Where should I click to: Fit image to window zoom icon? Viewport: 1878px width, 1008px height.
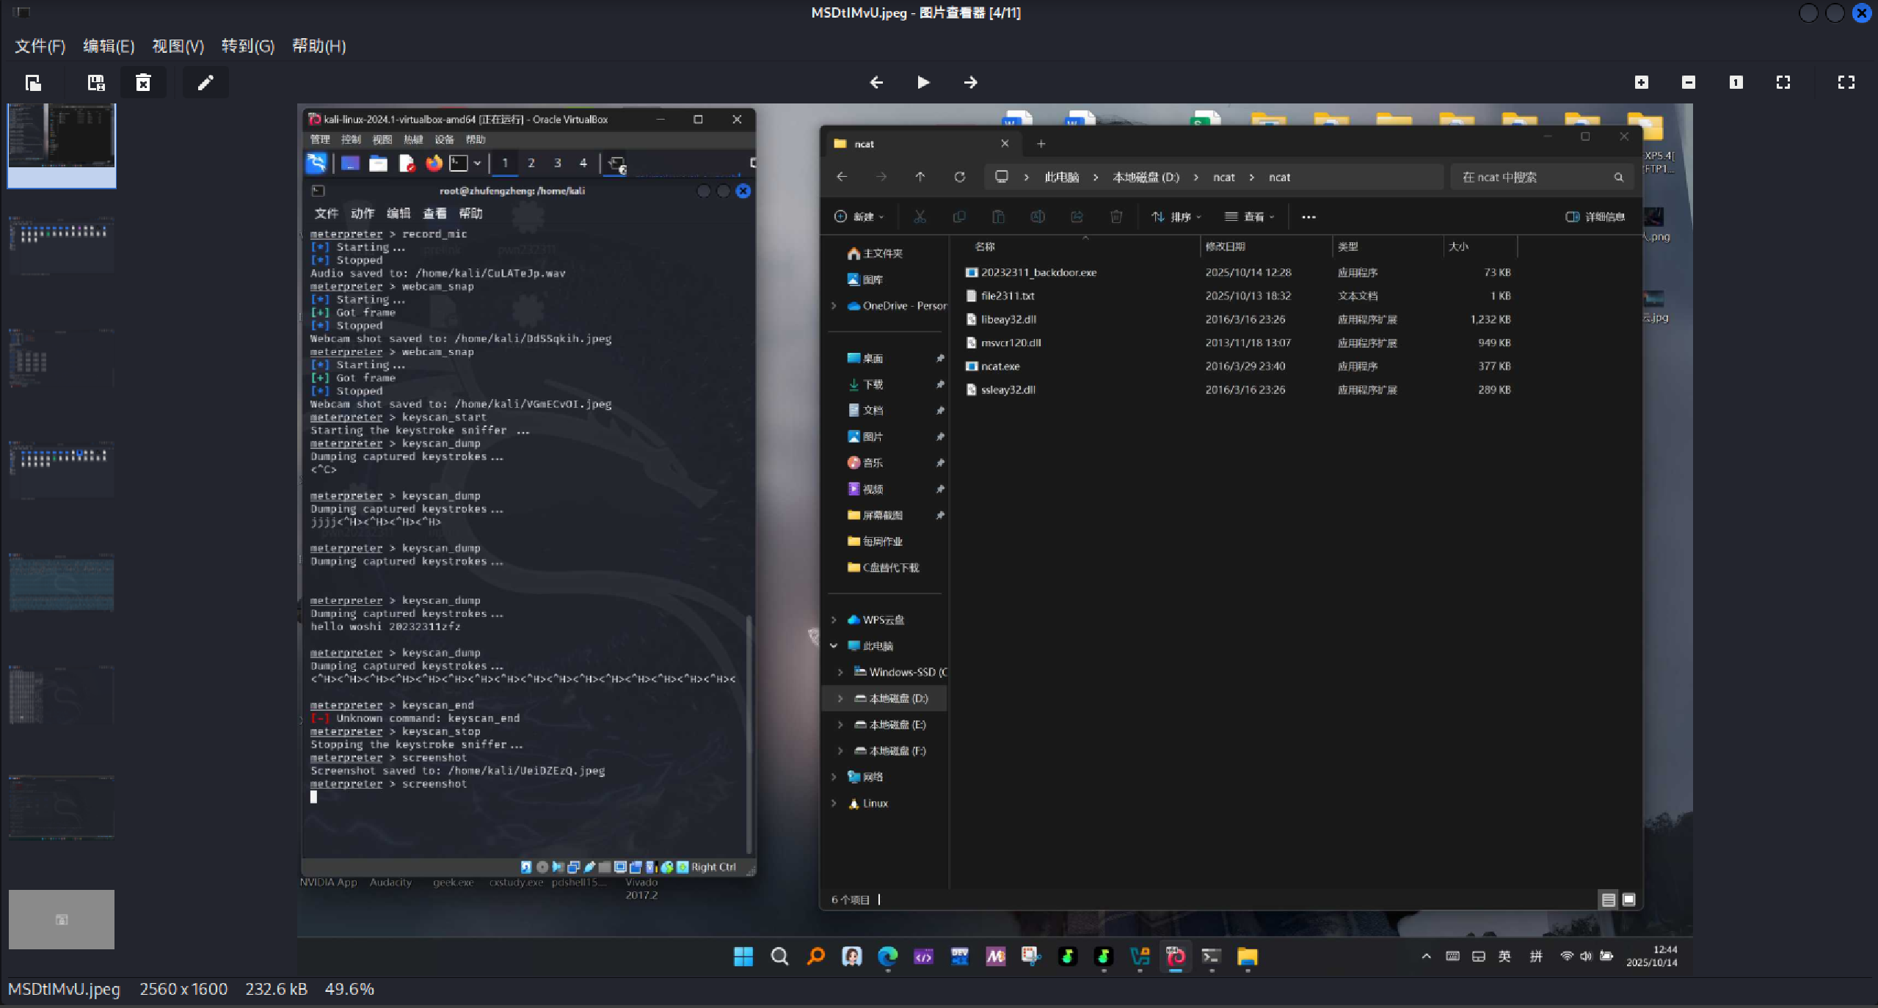click(x=1783, y=83)
